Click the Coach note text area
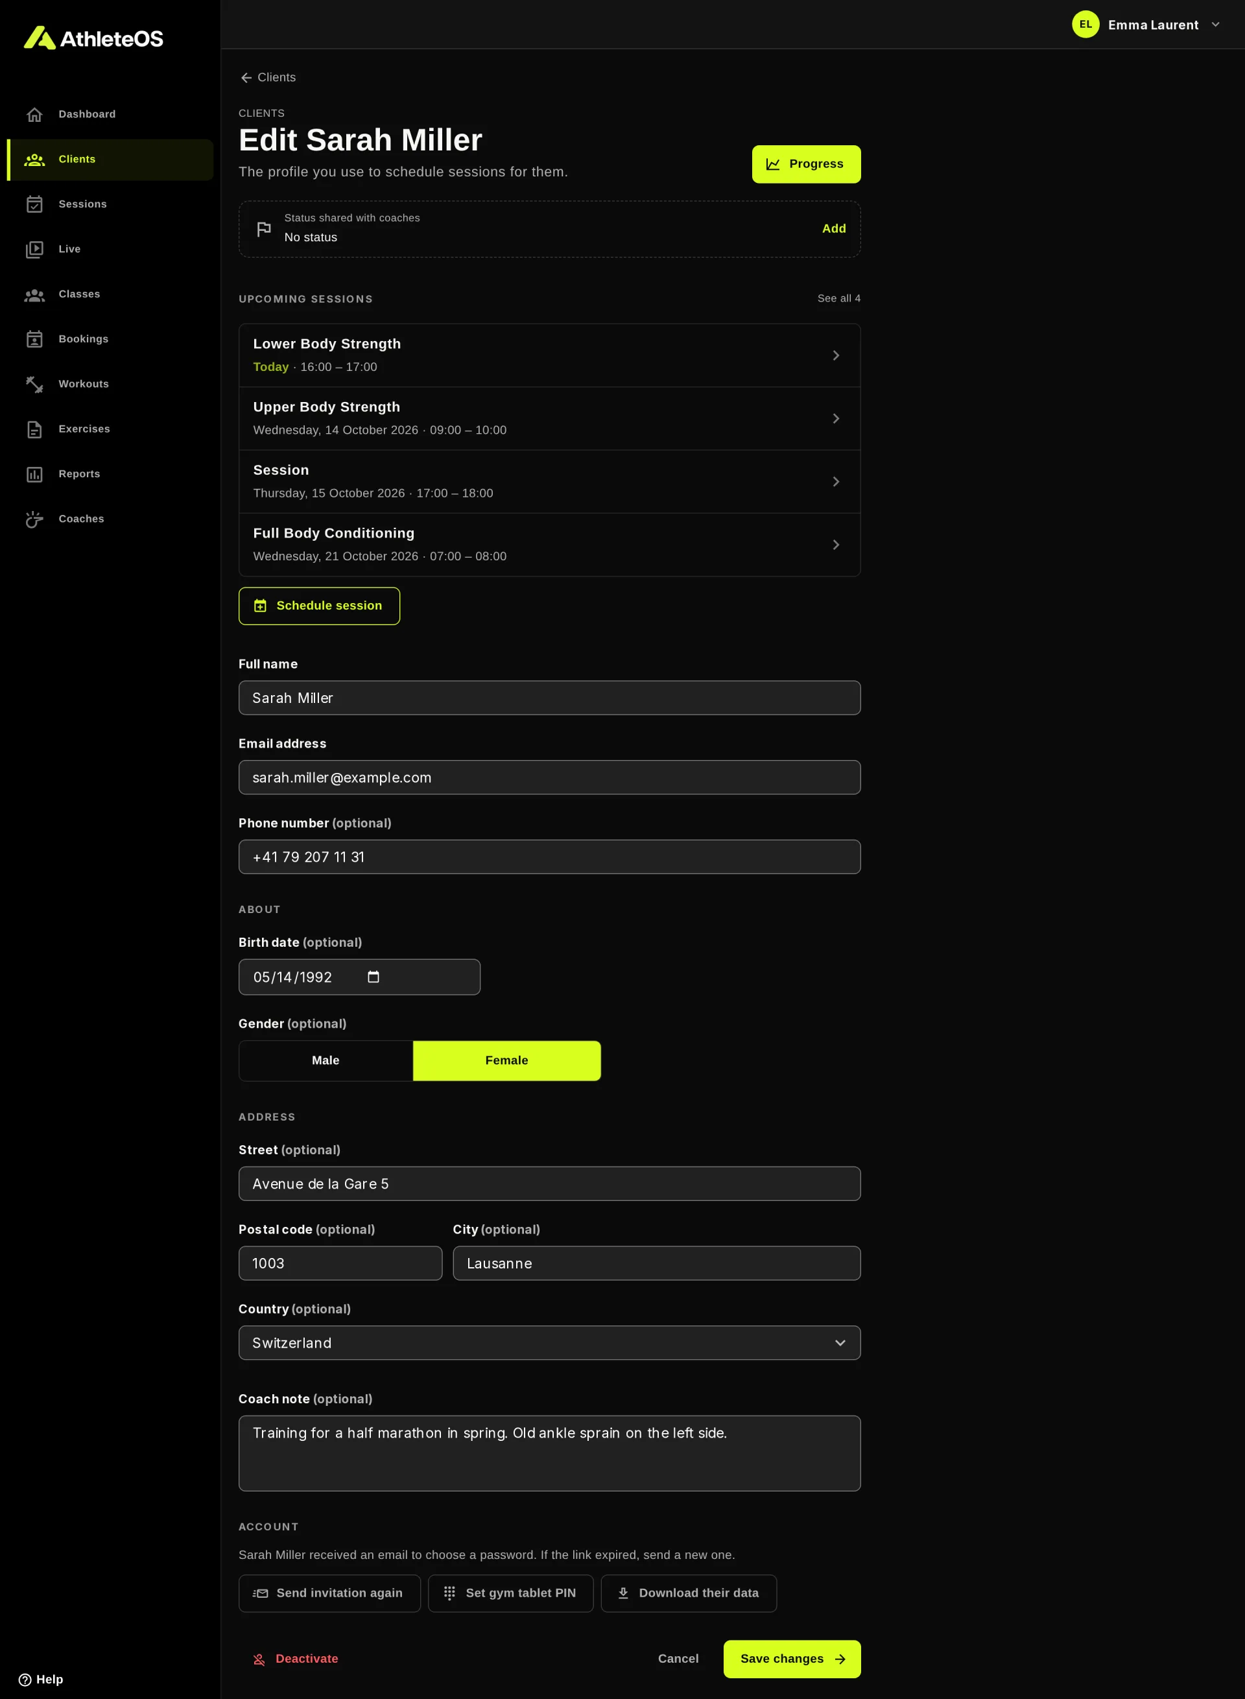This screenshot has height=1699, width=1245. 549,1453
